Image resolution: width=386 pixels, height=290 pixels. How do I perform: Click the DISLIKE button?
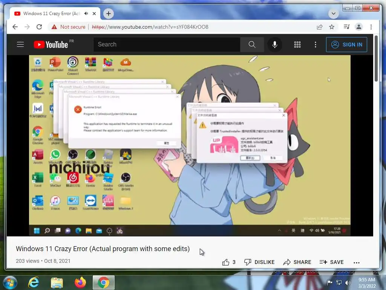pyautogui.click(x=259, y=262)
